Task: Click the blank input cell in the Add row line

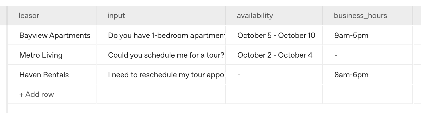Action: tap(161, 94)
